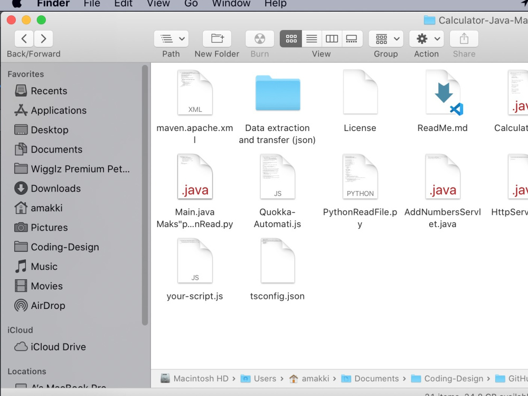Open the Path dropdown menu
This screenshot has width=528, height=396.
click(x=171, y=39)
